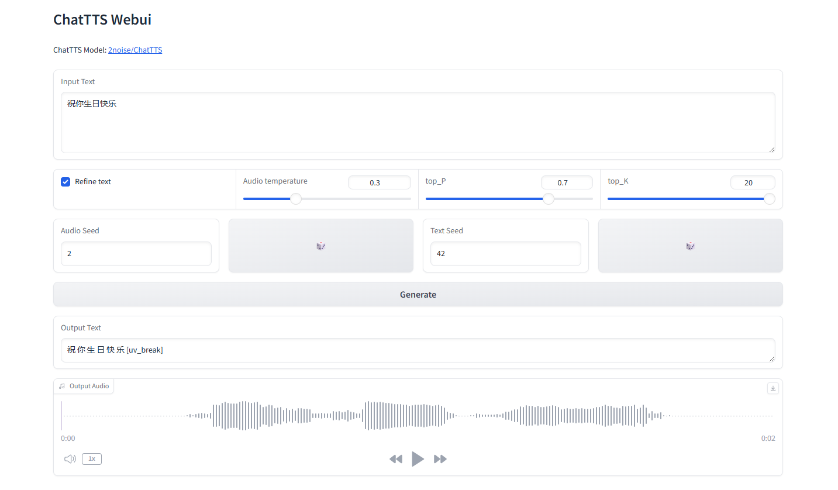Fast-forward the audio playback
This screenshot has width=838, height=490.
[x=440, y=459]
